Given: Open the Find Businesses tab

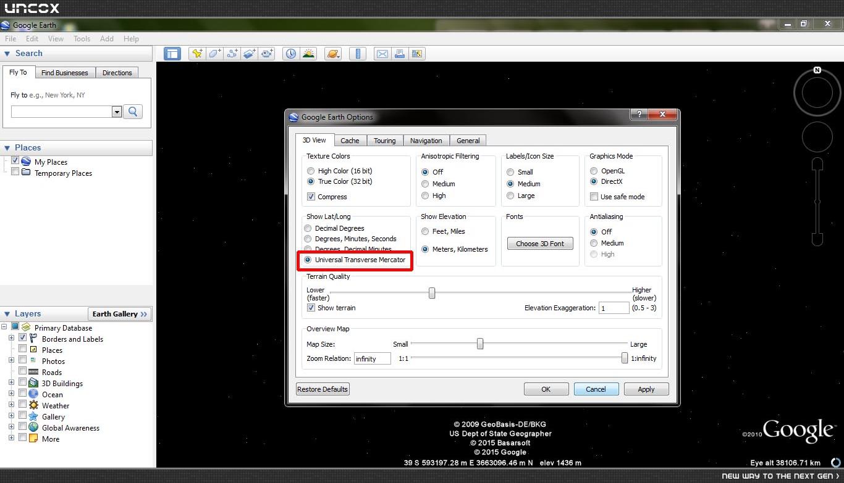Looking at the screenshot, I should tap(64, 73).
